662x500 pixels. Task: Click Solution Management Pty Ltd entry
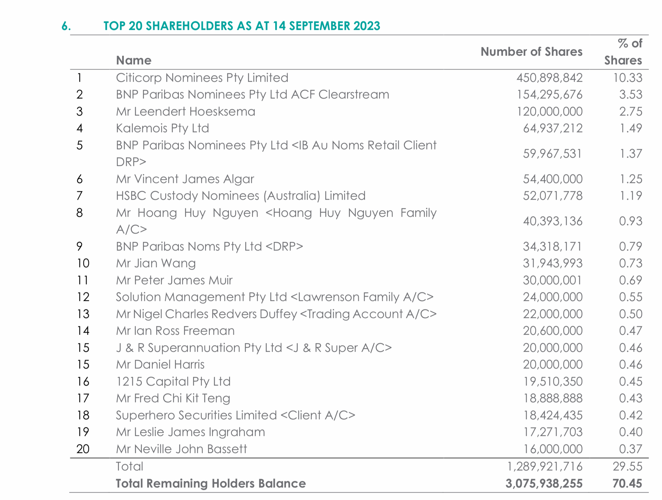click(x=275, y=297)
